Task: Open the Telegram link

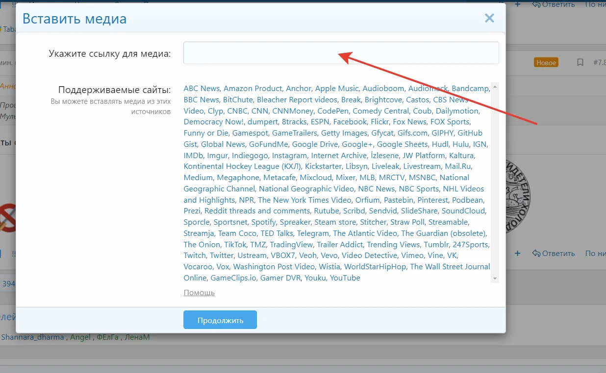Action: tap(313, 233)
